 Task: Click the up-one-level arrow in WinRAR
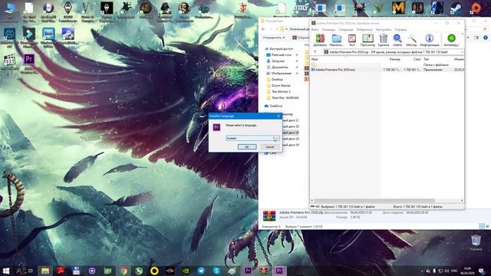tap(315, 52)
